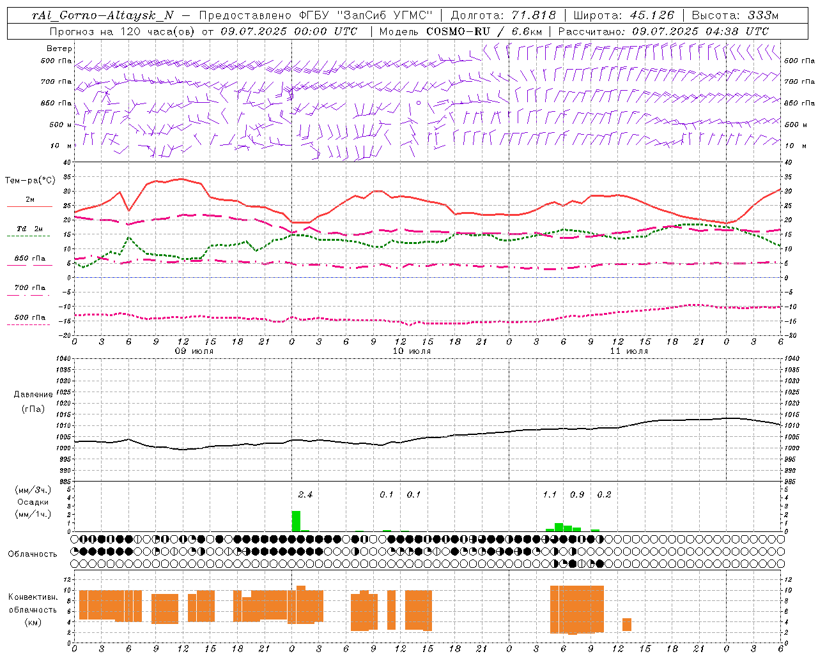Image resolution: width=818 pixels, height=654 pixels.
Task: Select the (км) unit label under convective cloudiness
Action: tap(33, 622)
